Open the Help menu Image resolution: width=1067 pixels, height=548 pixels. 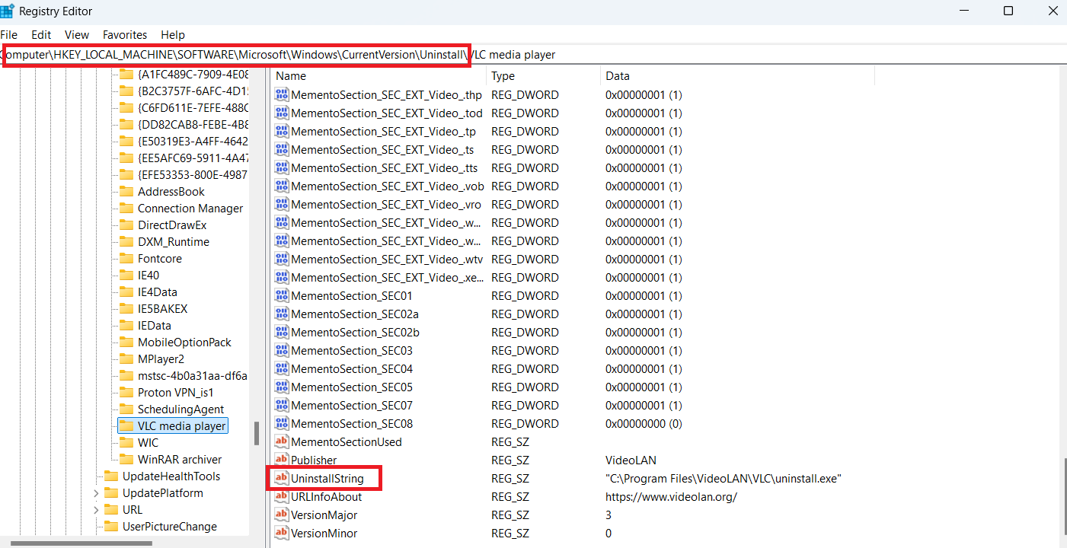[173, 35]
